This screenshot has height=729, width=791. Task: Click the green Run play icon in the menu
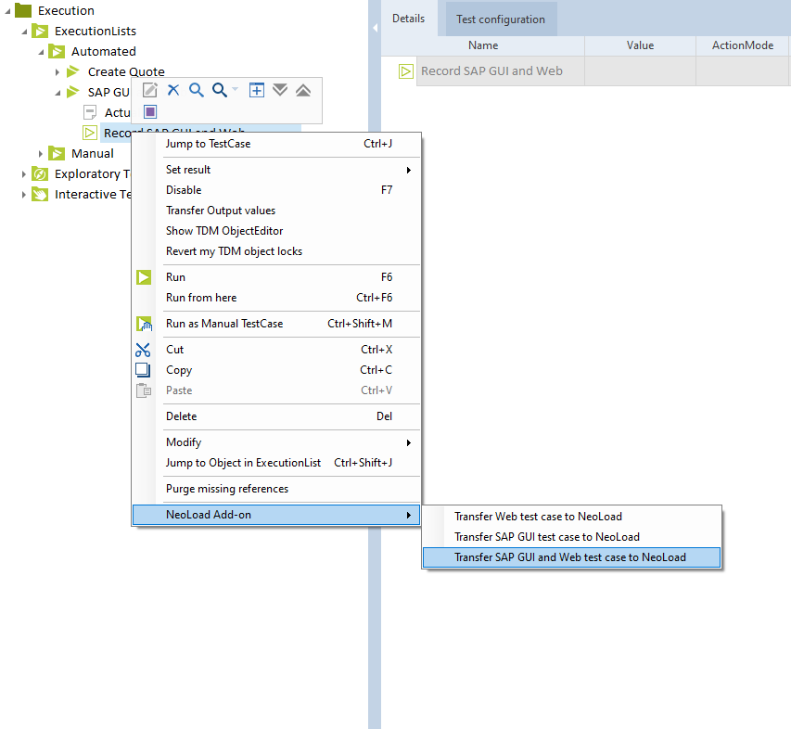(x=144, y=276)
